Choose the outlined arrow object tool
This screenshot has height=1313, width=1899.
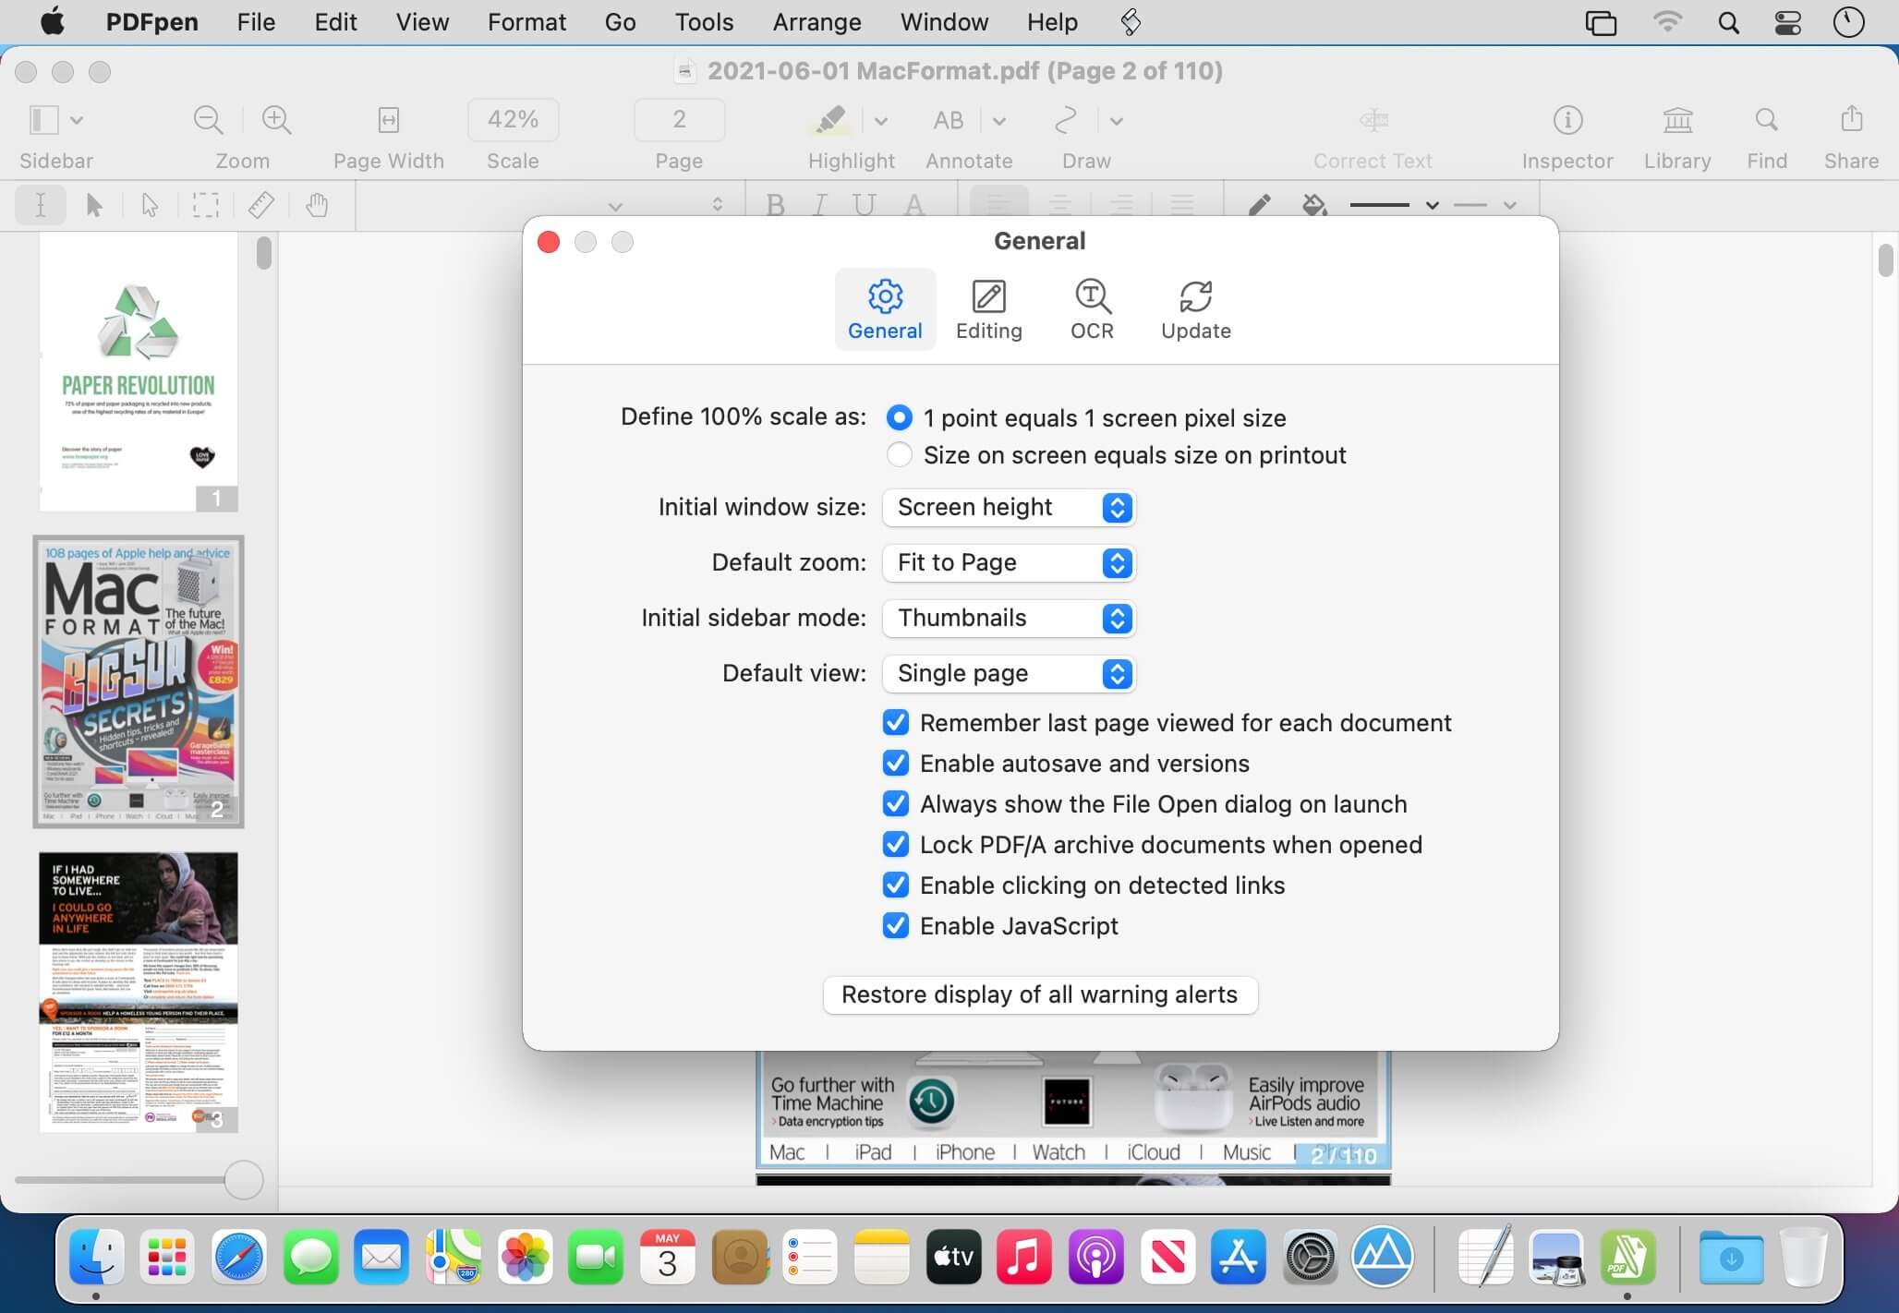coord(150,205)
